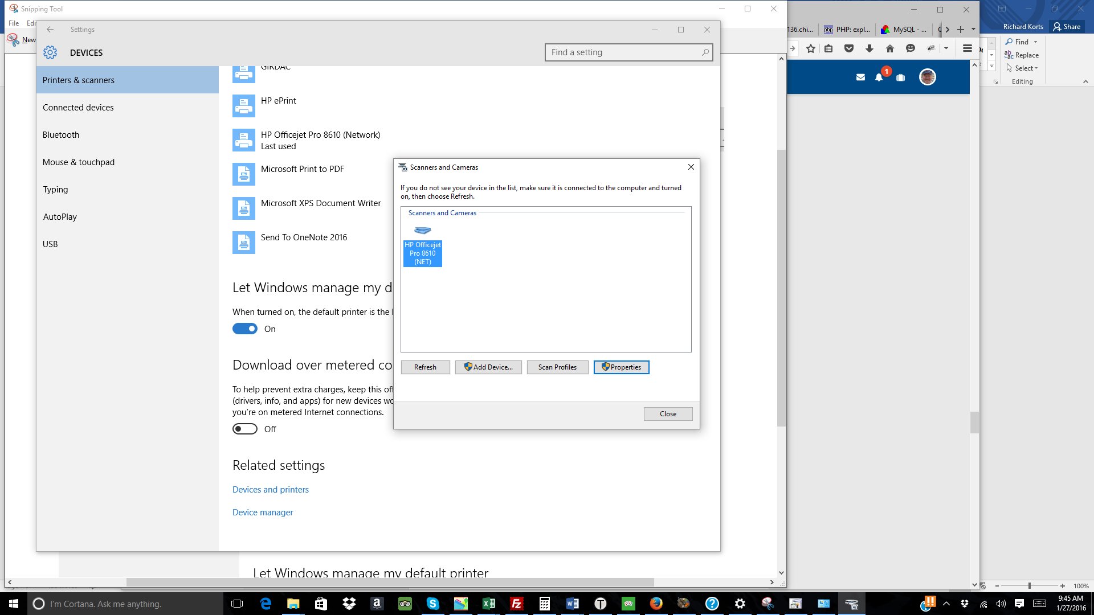Click the notifications bell with badge
This screenshot has height=615, width=1094.
[x=879, y=77]
